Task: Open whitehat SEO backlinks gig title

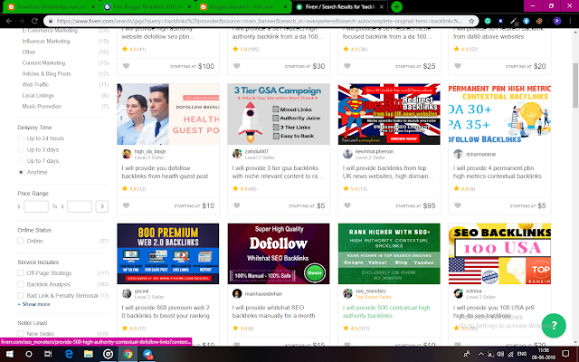Action: tap(273, 311)
